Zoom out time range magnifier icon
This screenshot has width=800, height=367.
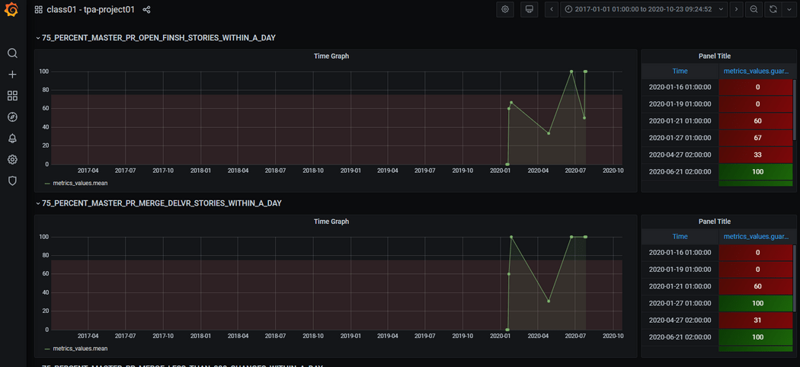click(x=754, y=9)
